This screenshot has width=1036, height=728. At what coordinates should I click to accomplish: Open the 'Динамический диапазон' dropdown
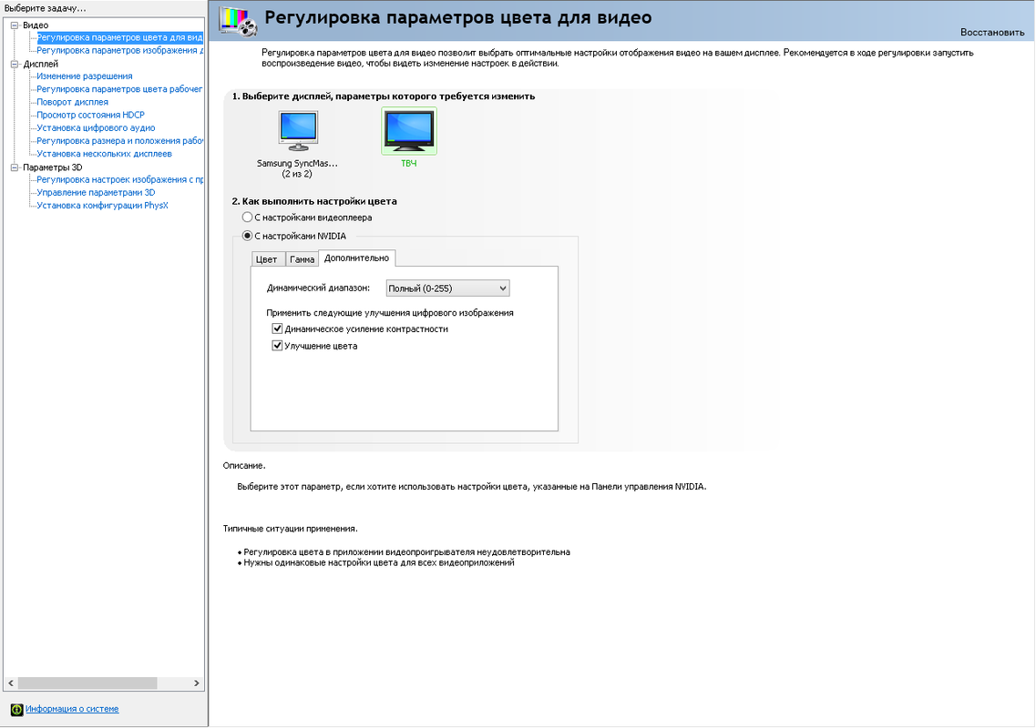pyautogui.click(x=447, y=288)
